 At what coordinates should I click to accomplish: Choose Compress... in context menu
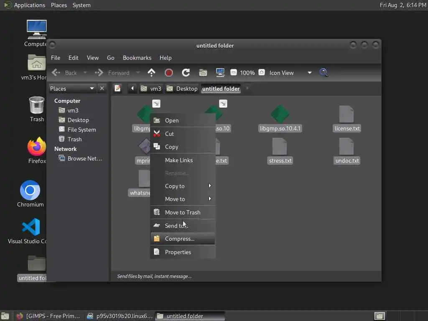(183, 239)
